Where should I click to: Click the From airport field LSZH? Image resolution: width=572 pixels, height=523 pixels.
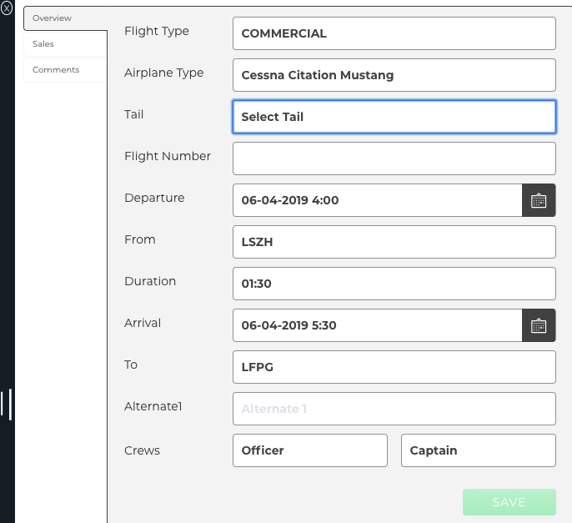click(x=394, y=242)
